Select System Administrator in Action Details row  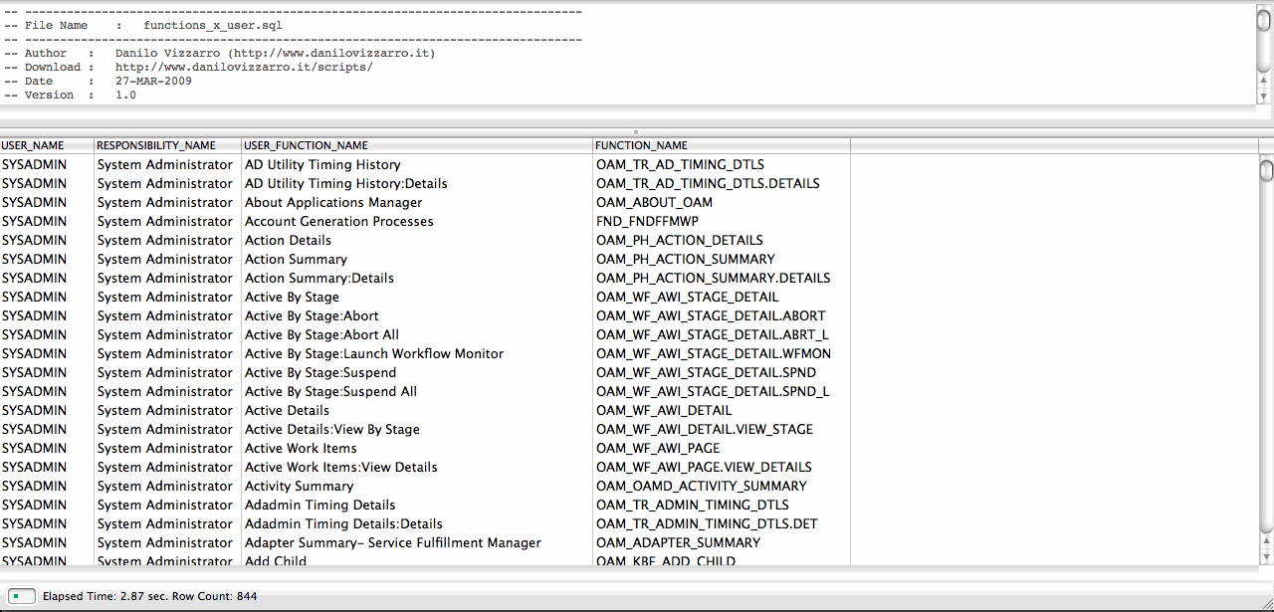click(167, 240)
